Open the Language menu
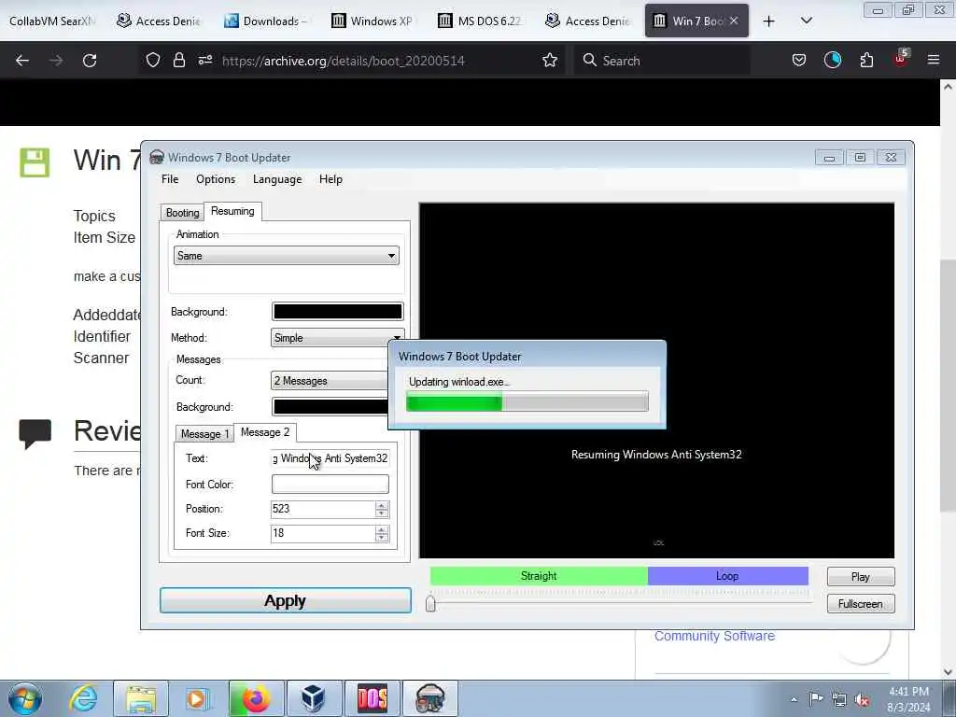This screenshot has height=717, width=956. click(x=277, y=179)
